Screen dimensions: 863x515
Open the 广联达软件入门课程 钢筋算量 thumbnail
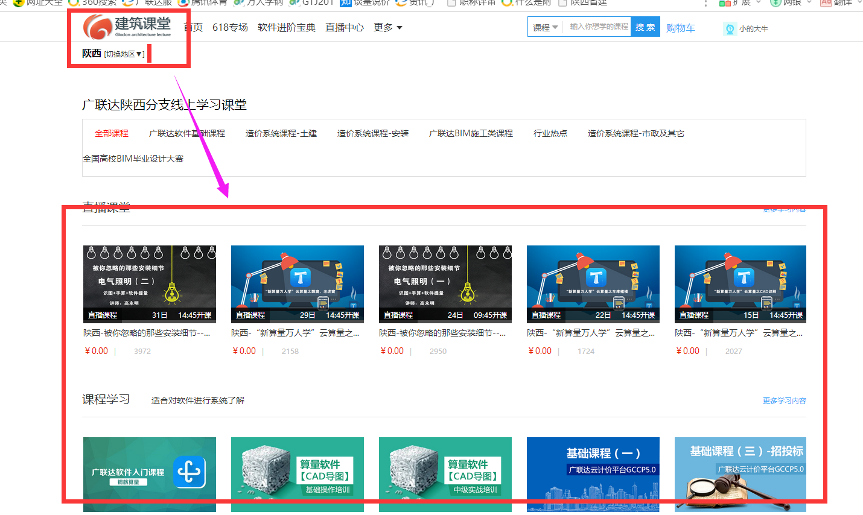150,475
